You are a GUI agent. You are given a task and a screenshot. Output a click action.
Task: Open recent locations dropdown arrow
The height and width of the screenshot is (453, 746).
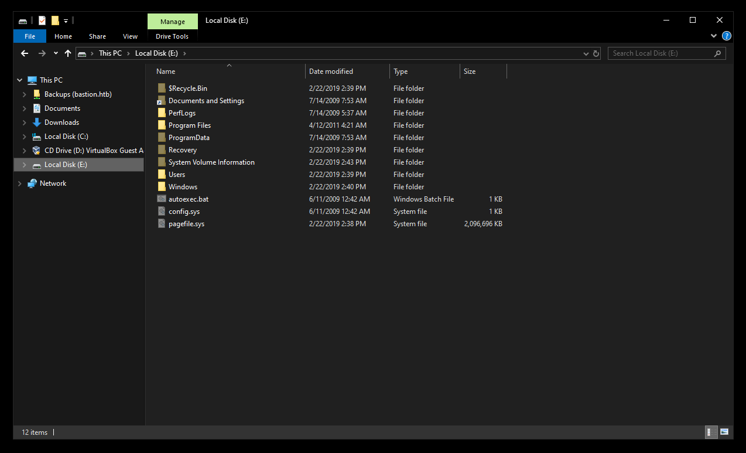56,53
